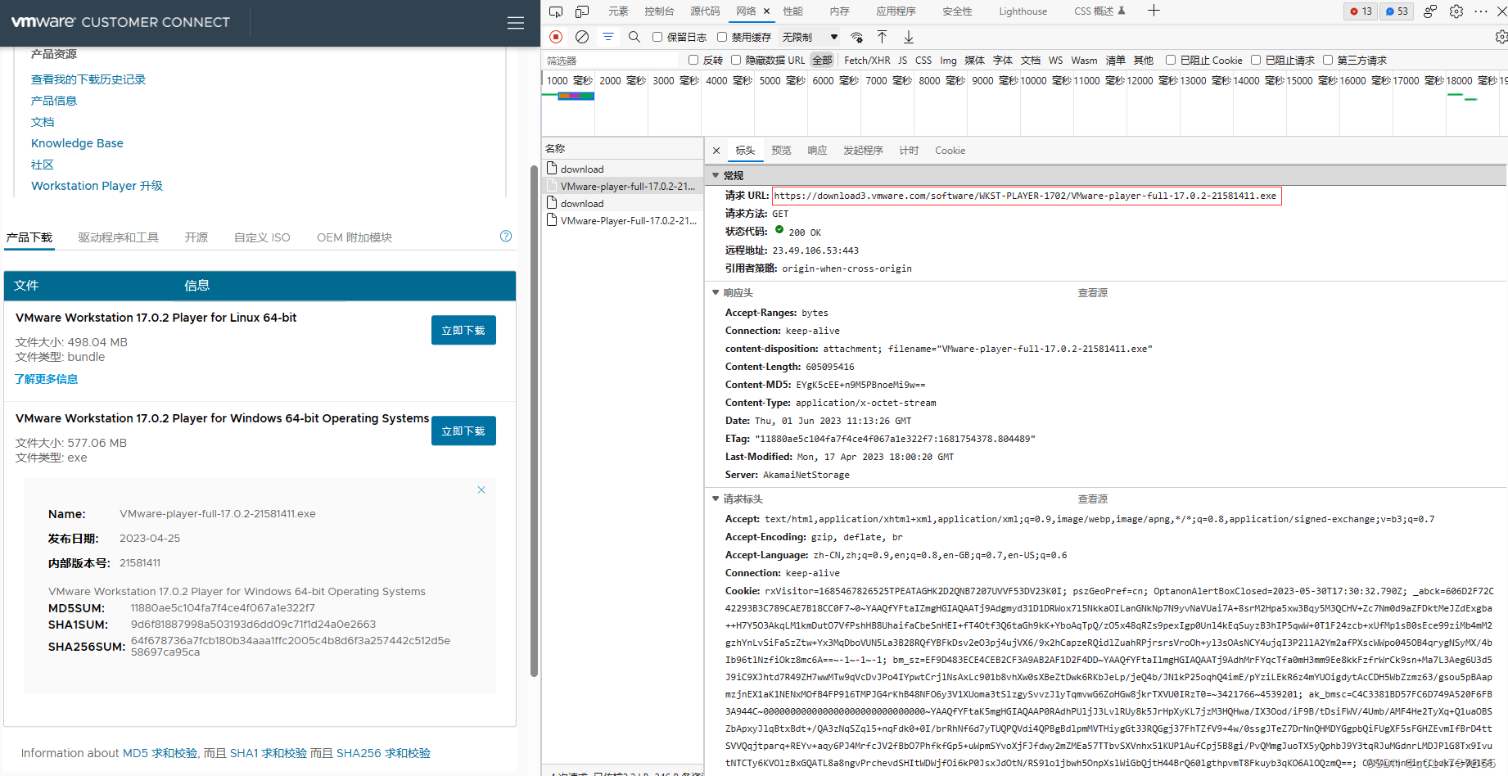Download Player for Windows 64-bit
The image size is (1508, 776).
point(463,431)
